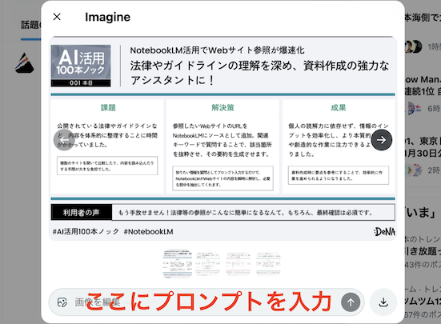The height and width of the screenshot is (324, 441).
Task: Open the main generated image preview
Action: click(223, 138)
